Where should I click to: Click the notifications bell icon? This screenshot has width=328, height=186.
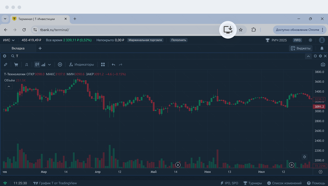(322, 48)
